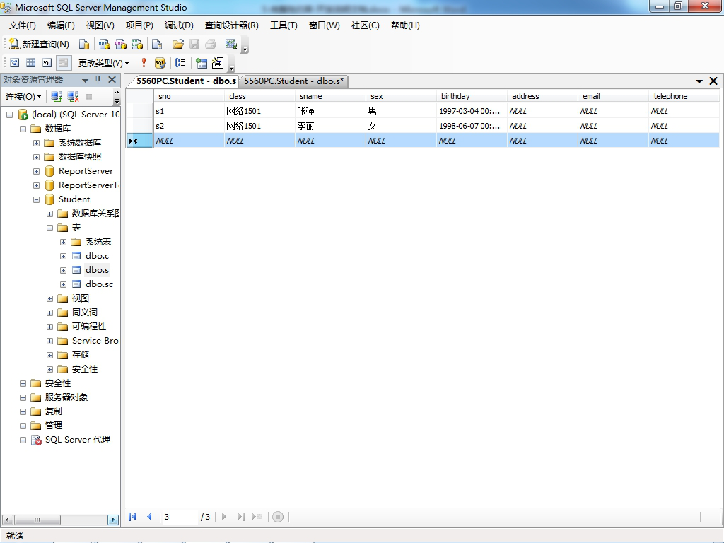Close the Object Explorer panel
The image size is (724, 543).
(112, 80)
